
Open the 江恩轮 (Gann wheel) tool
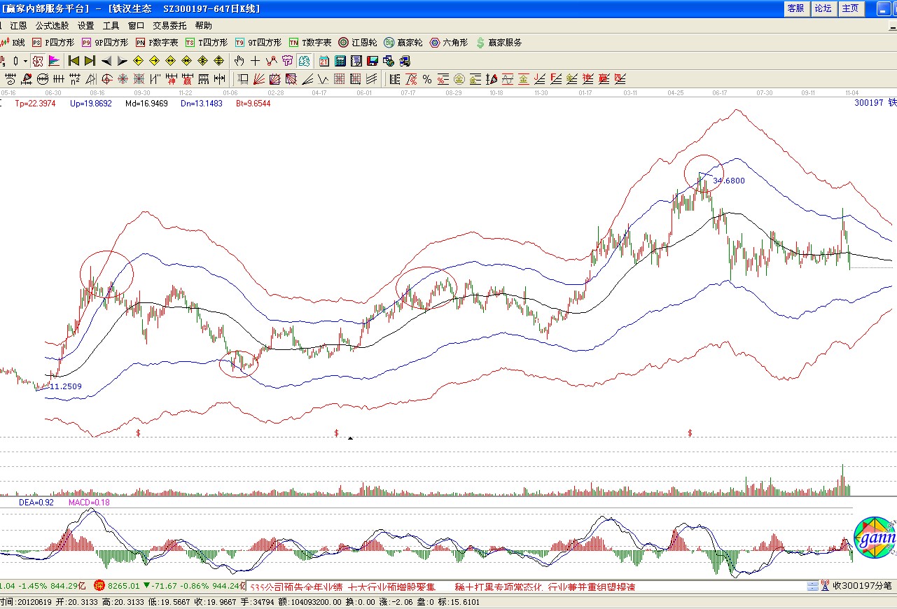359,43
